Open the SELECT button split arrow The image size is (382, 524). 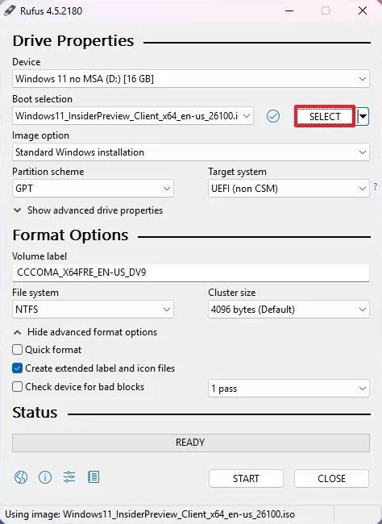coord(363,116)
